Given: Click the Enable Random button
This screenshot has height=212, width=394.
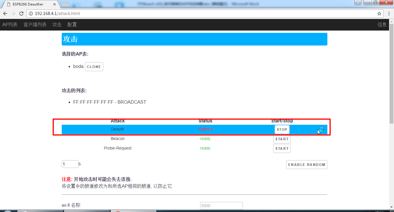Looking at the screenshot, I should click(x=307, y=165).
